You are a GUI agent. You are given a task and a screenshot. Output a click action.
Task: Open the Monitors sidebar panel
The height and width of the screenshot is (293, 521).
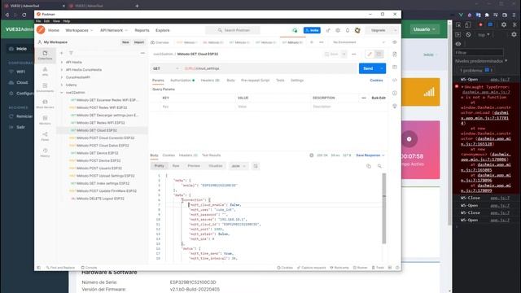(x=45, y=120)
